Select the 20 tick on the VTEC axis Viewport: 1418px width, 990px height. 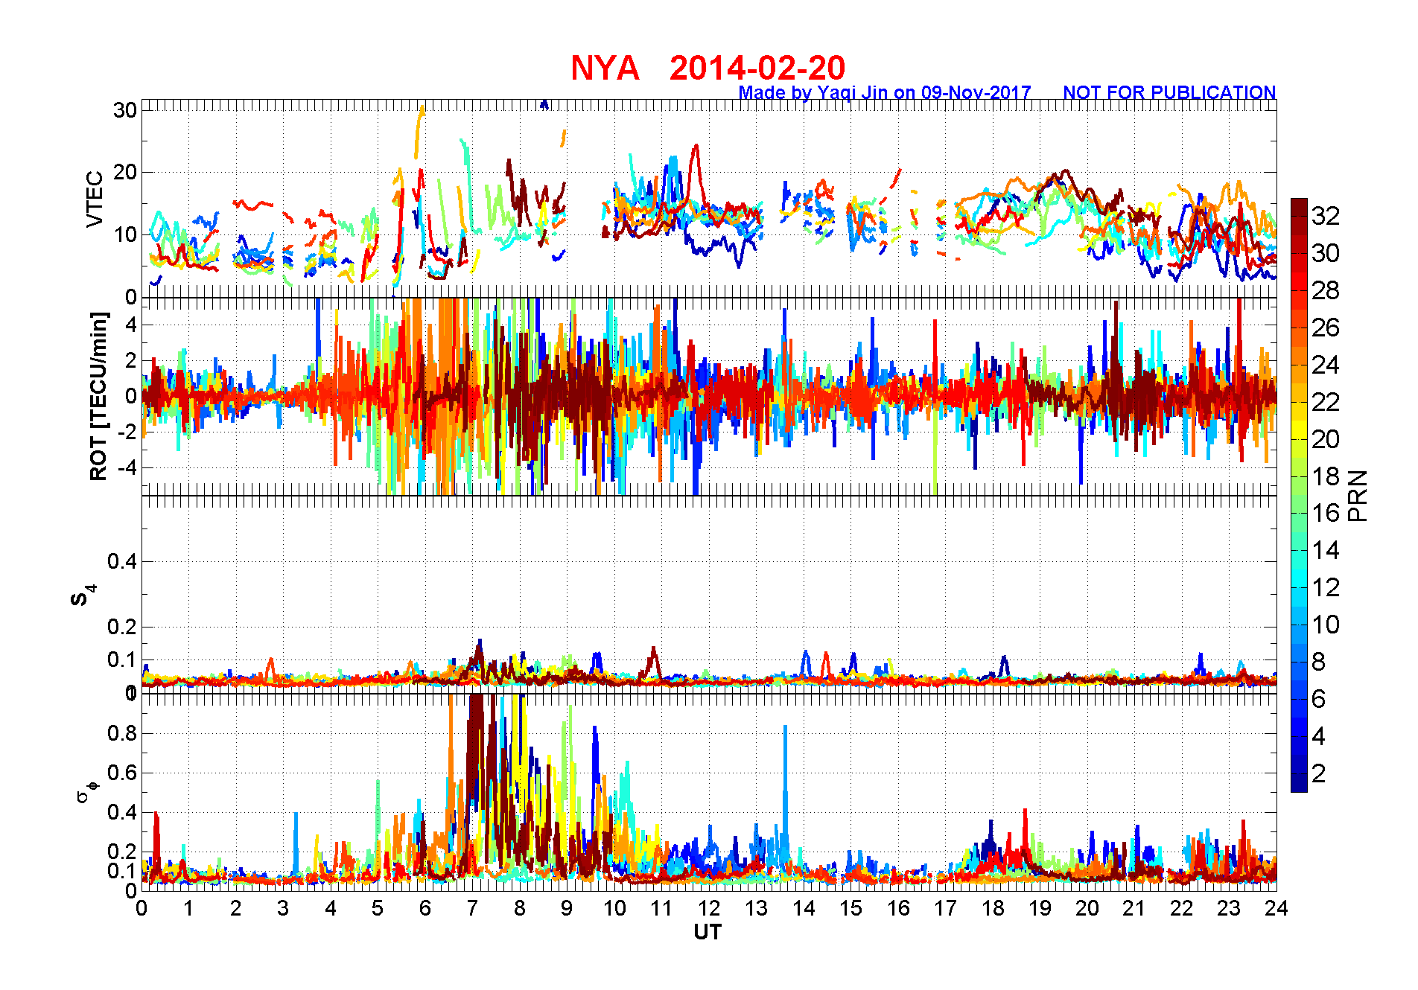pos(125,172)
